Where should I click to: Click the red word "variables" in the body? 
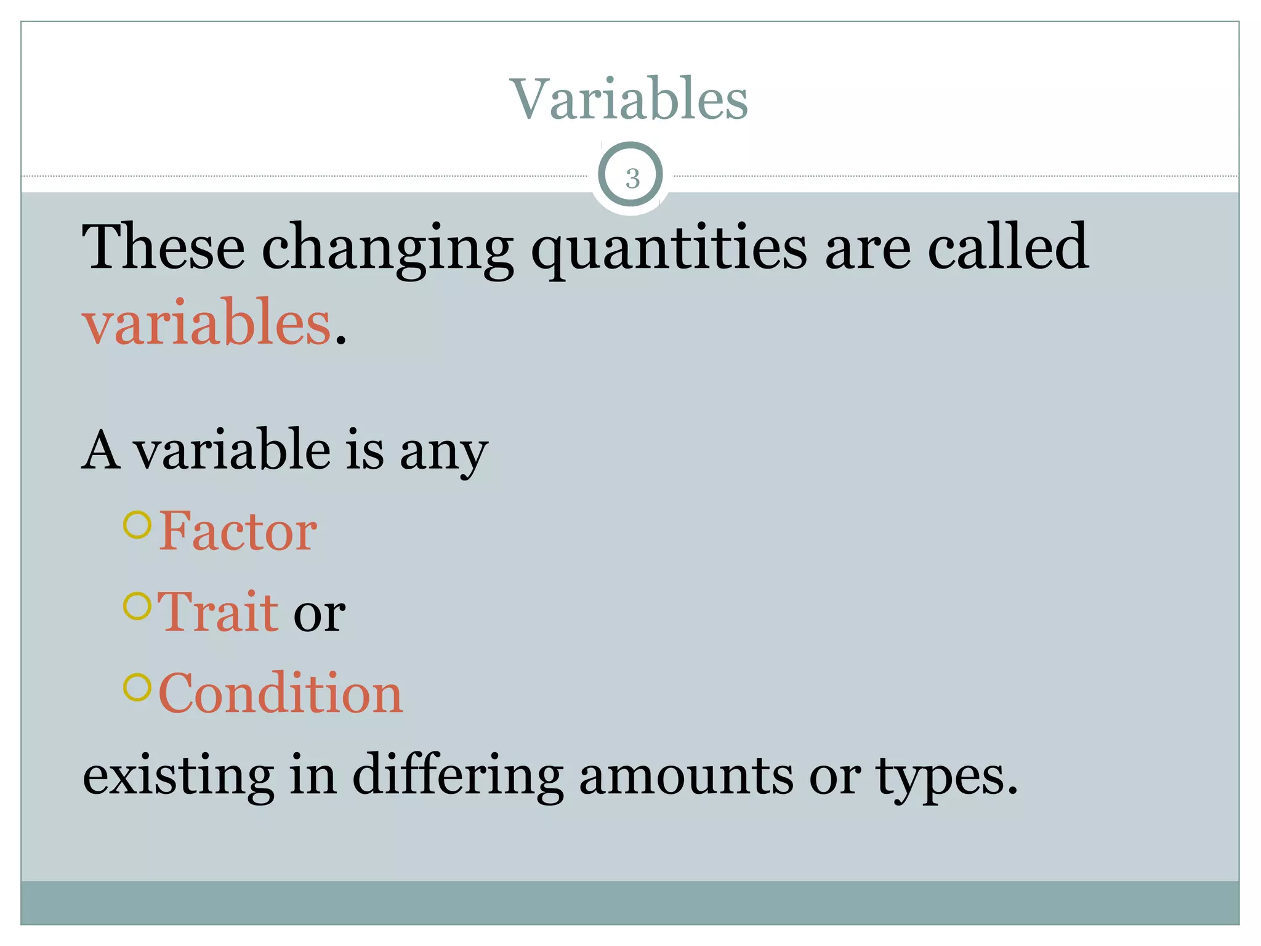[207, 322]
